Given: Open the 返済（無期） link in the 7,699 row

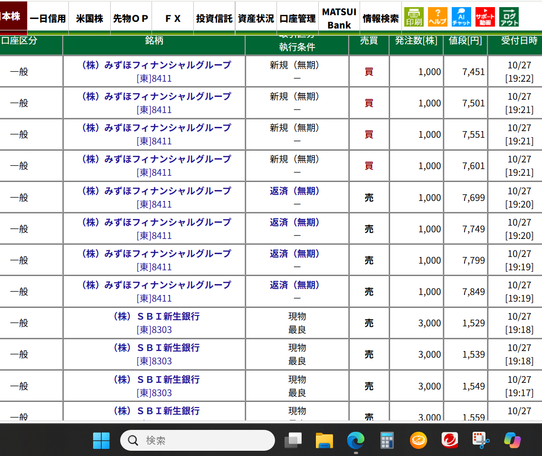Looking at the screenshot, I should pos(295,191).
